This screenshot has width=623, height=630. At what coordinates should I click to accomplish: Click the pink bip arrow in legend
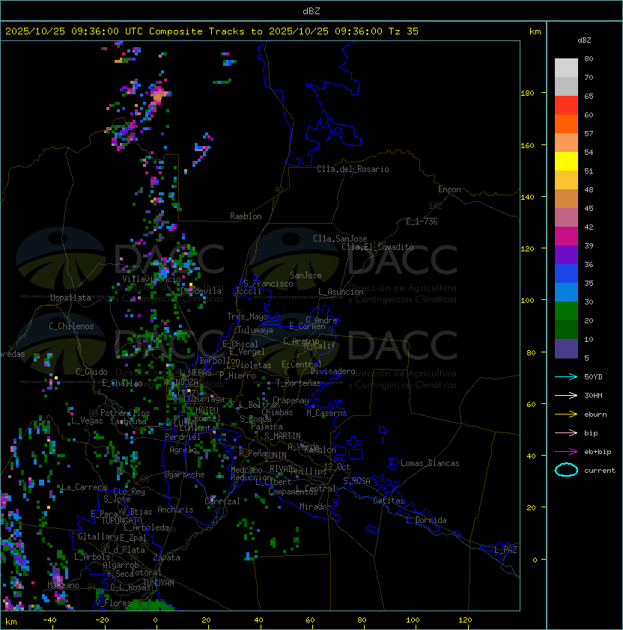(x=566, y=432)
